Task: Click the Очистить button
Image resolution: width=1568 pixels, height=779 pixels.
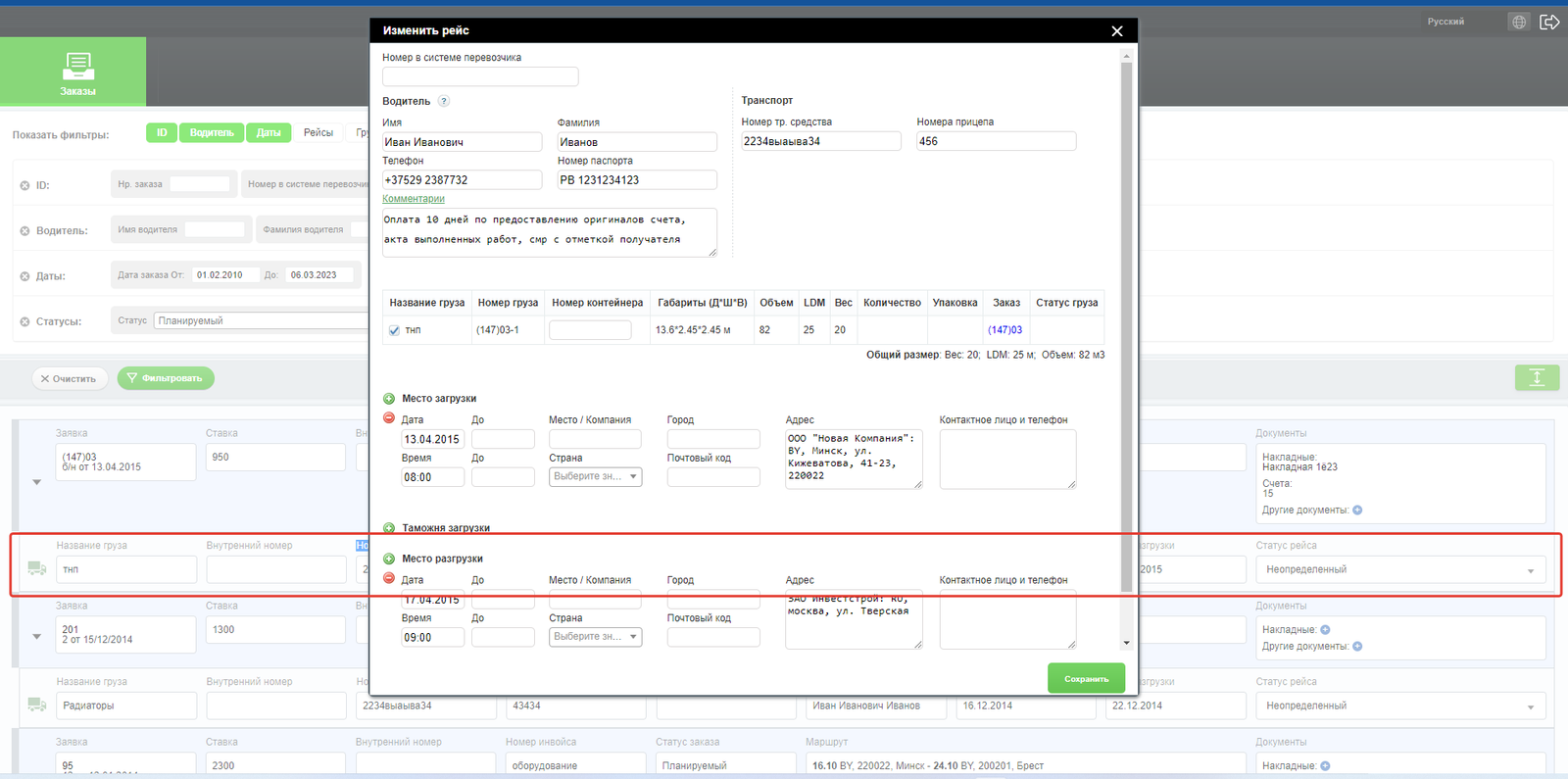Action: 70,378
